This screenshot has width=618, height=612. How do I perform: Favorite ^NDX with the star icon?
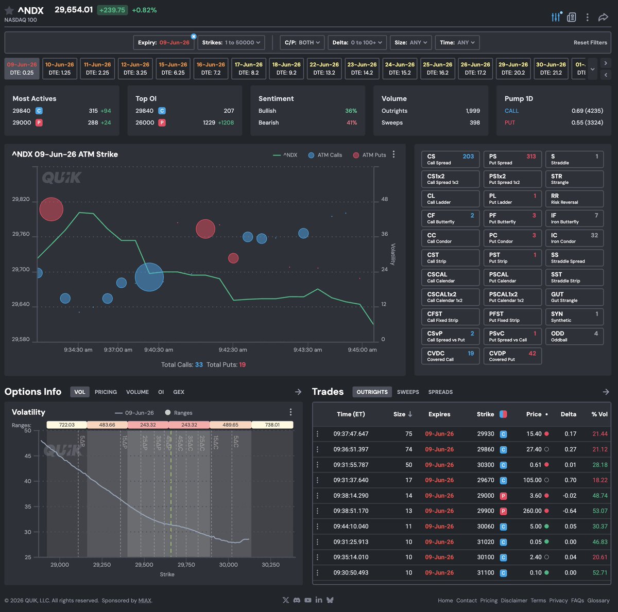pyautogui.click(x=9, y=10)
